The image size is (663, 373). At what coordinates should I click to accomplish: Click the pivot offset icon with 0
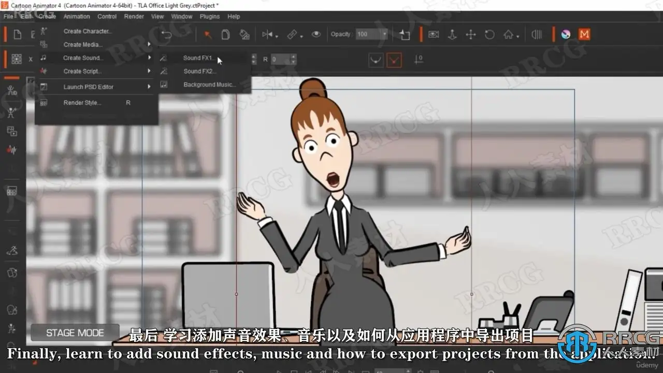[x=418, y=60]
